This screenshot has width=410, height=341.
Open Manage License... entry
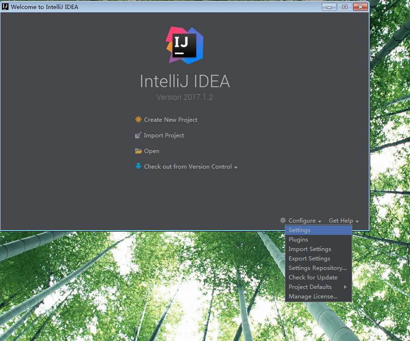(319, 296)
